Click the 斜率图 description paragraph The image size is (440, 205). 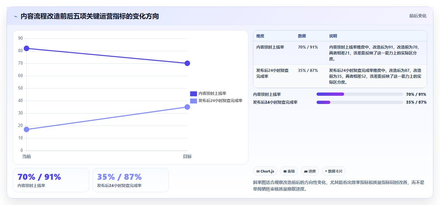(339, 186)
